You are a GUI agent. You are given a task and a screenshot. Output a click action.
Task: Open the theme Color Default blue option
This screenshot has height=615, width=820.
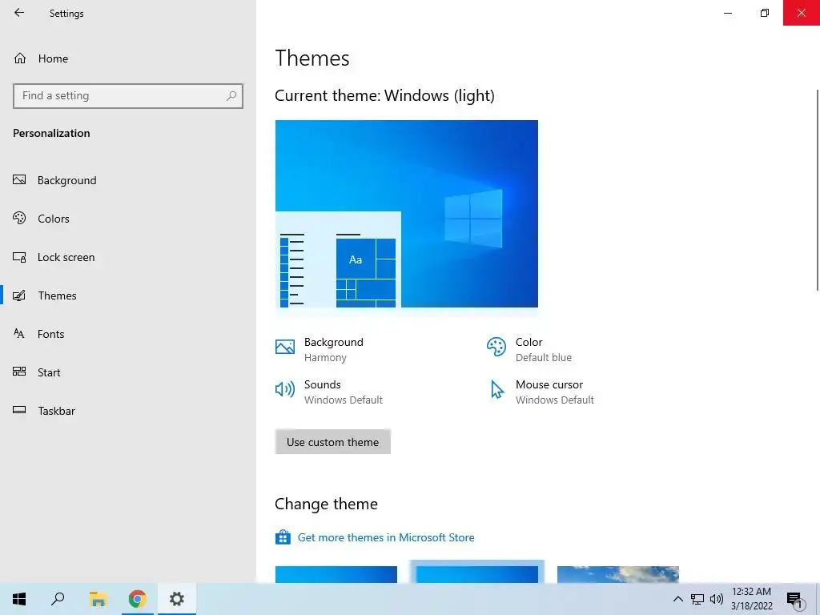click(x=529, y=349)
